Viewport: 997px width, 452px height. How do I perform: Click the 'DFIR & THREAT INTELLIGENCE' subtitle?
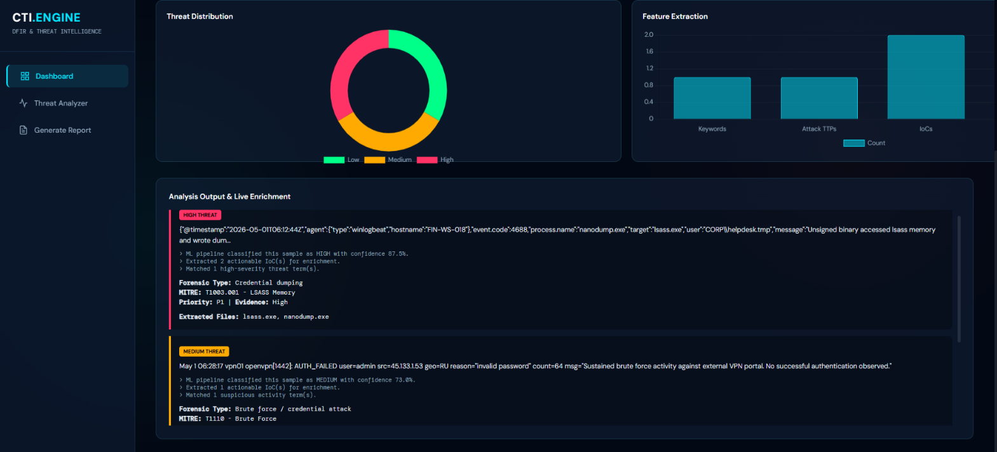[x=57, y=32]
